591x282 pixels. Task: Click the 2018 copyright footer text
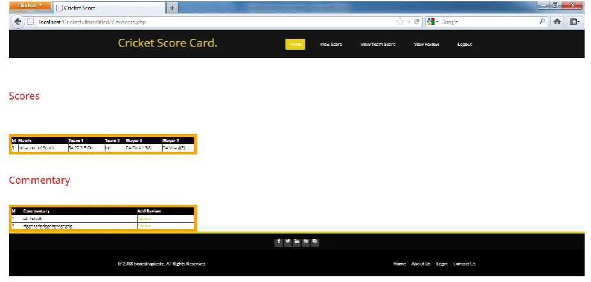click(162, 263)
